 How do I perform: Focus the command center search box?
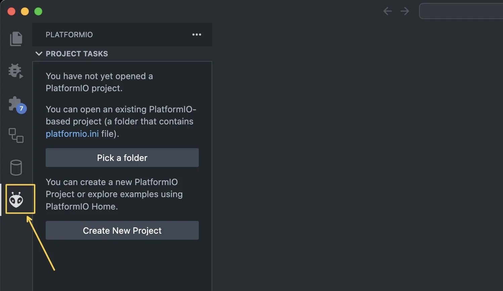(x=461, y=11)
